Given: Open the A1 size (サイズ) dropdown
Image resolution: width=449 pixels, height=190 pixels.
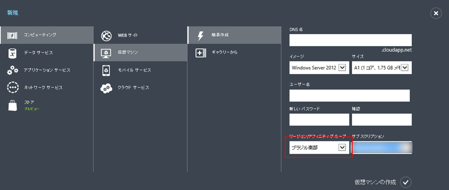Looking at the screenshot, I should click(x=404, y=67).
